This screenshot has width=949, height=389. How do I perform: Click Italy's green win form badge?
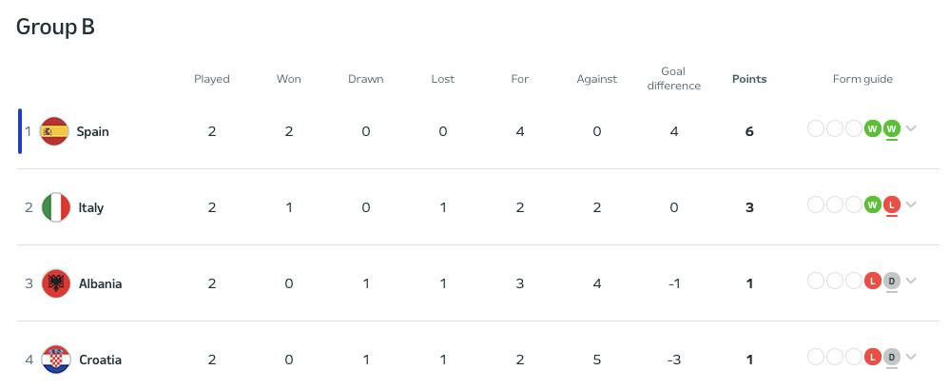(873, 204)
